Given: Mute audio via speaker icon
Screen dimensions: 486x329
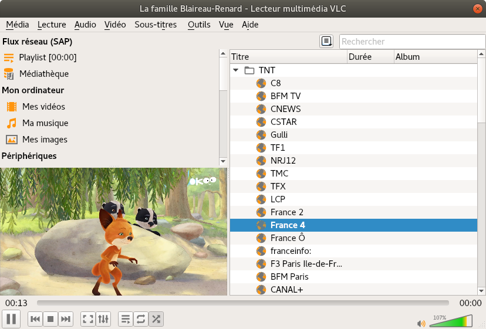Looking at the screenshot, I should click(x=421, y=323).
